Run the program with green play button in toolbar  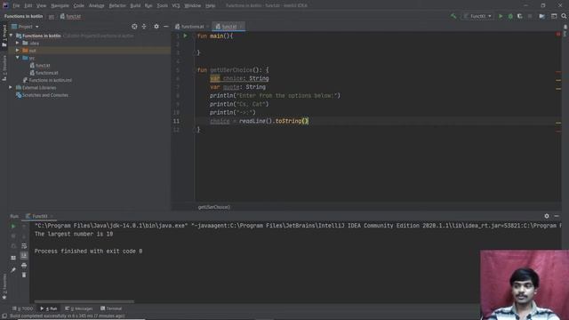point(501,16)
